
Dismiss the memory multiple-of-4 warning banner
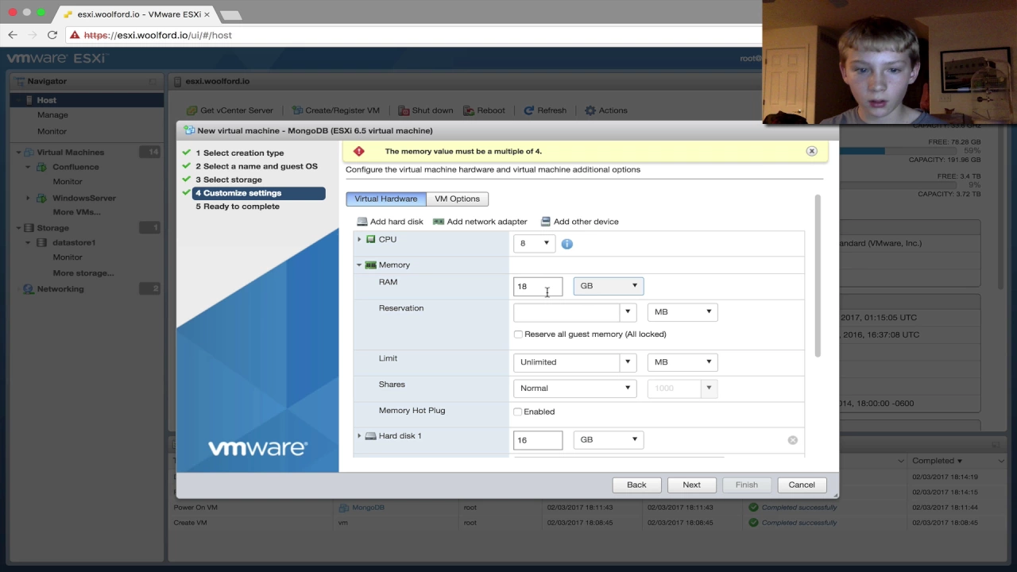click(x=811, y=151)
